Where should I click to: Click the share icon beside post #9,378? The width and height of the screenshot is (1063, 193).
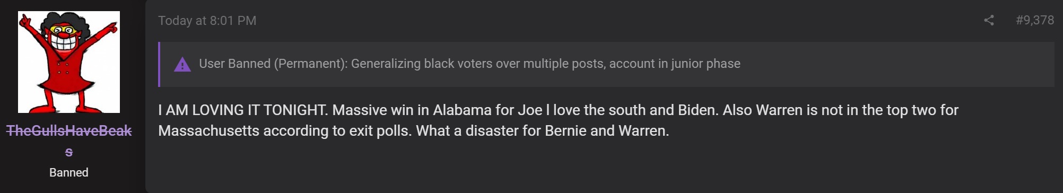(x=989, y=20)
